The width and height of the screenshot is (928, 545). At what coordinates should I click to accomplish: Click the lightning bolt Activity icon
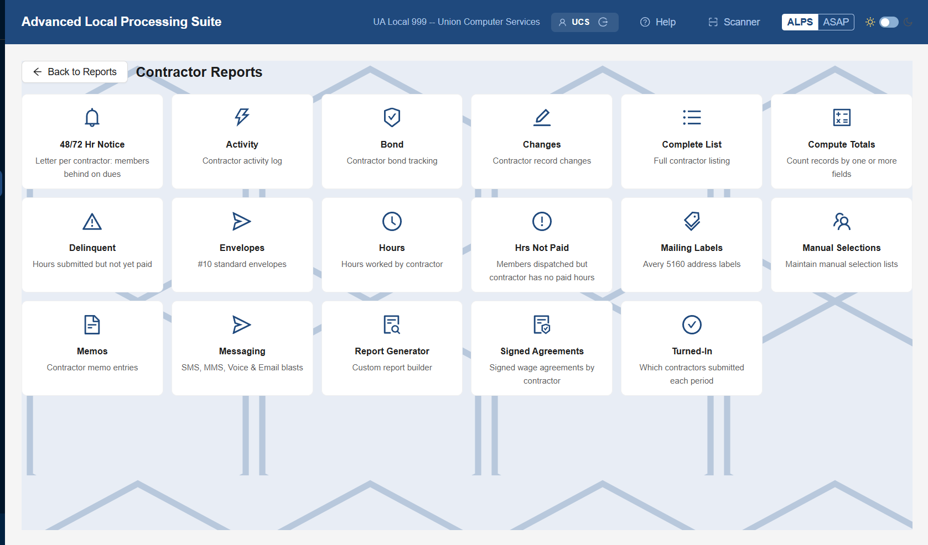(242, 117)
